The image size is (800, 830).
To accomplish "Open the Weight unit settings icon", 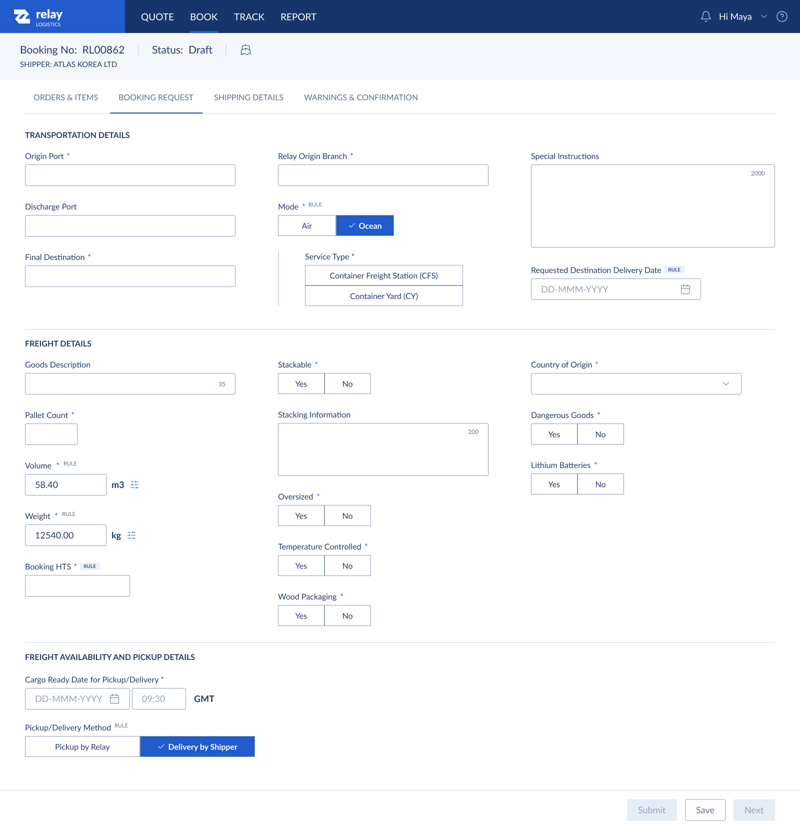I will 131,535.
